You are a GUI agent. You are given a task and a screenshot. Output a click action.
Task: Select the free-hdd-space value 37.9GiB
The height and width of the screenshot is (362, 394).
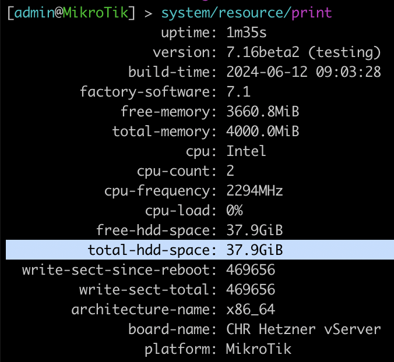click(x=255, y=230)
